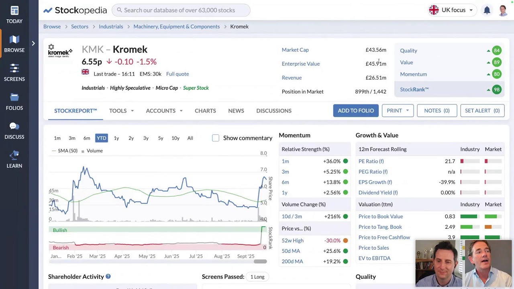This screenshot has width=514, height=289.
Task: Click the 1 Long screens passed badge
Action: pyautogui.click(x=257, y=277)
